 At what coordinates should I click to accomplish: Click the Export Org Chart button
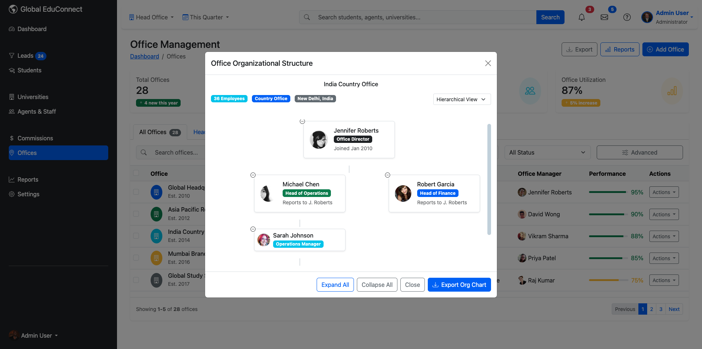(x=459, y=285)
